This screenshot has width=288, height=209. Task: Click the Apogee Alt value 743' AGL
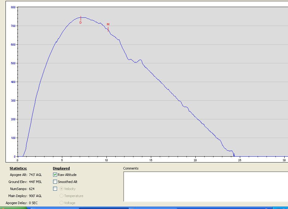point(35,175)
